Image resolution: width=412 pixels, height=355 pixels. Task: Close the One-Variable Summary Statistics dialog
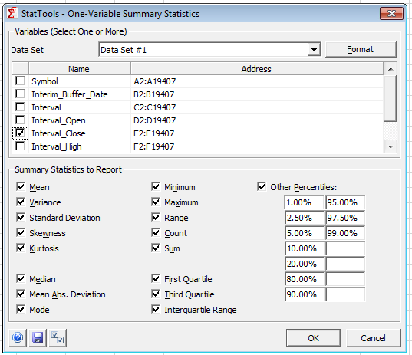(x=391, y=13)
